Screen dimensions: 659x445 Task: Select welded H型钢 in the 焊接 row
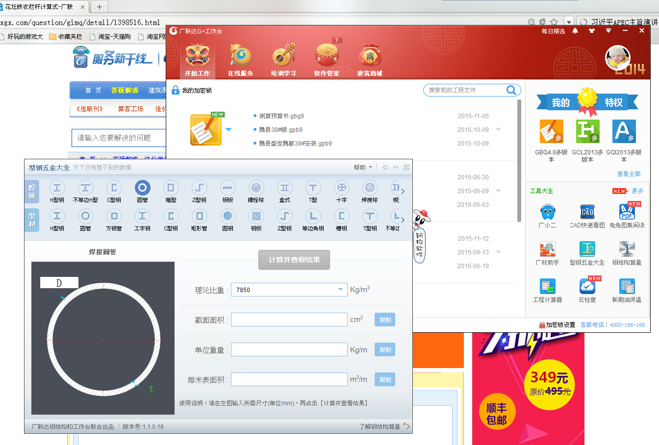point(57,188)
